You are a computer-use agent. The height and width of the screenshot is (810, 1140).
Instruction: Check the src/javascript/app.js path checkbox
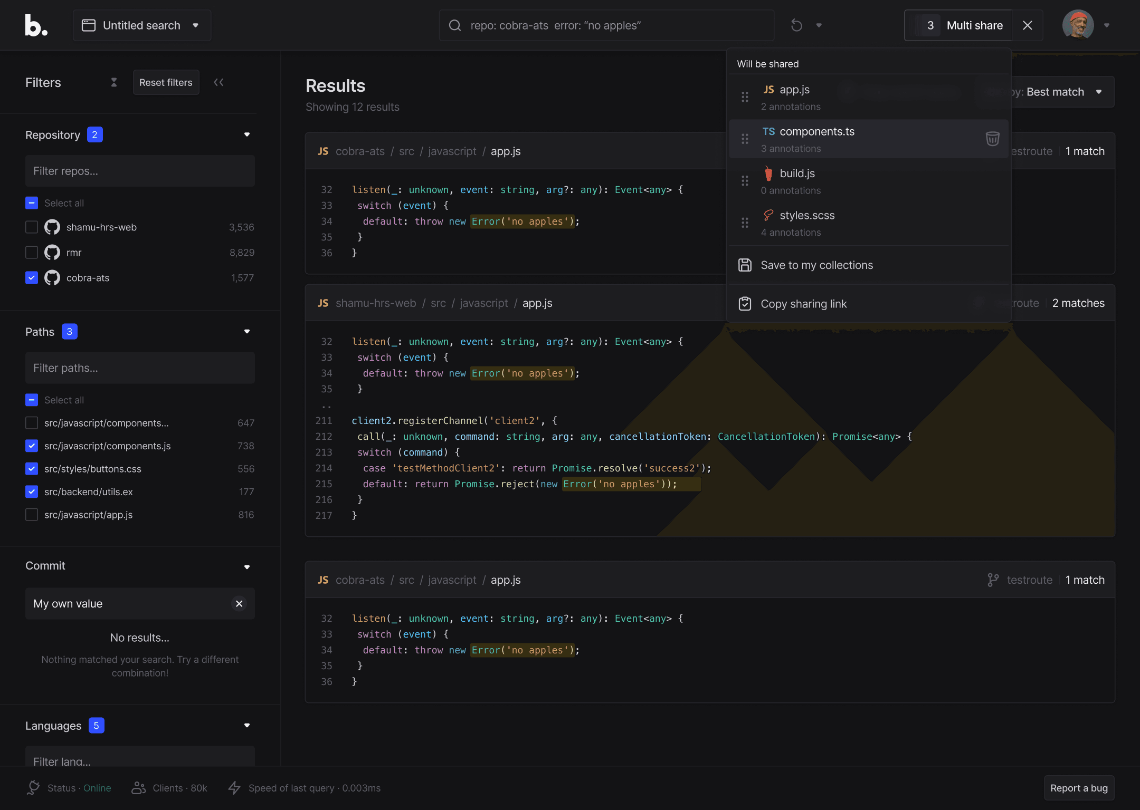pyautogui.click(x=32, y=515)
